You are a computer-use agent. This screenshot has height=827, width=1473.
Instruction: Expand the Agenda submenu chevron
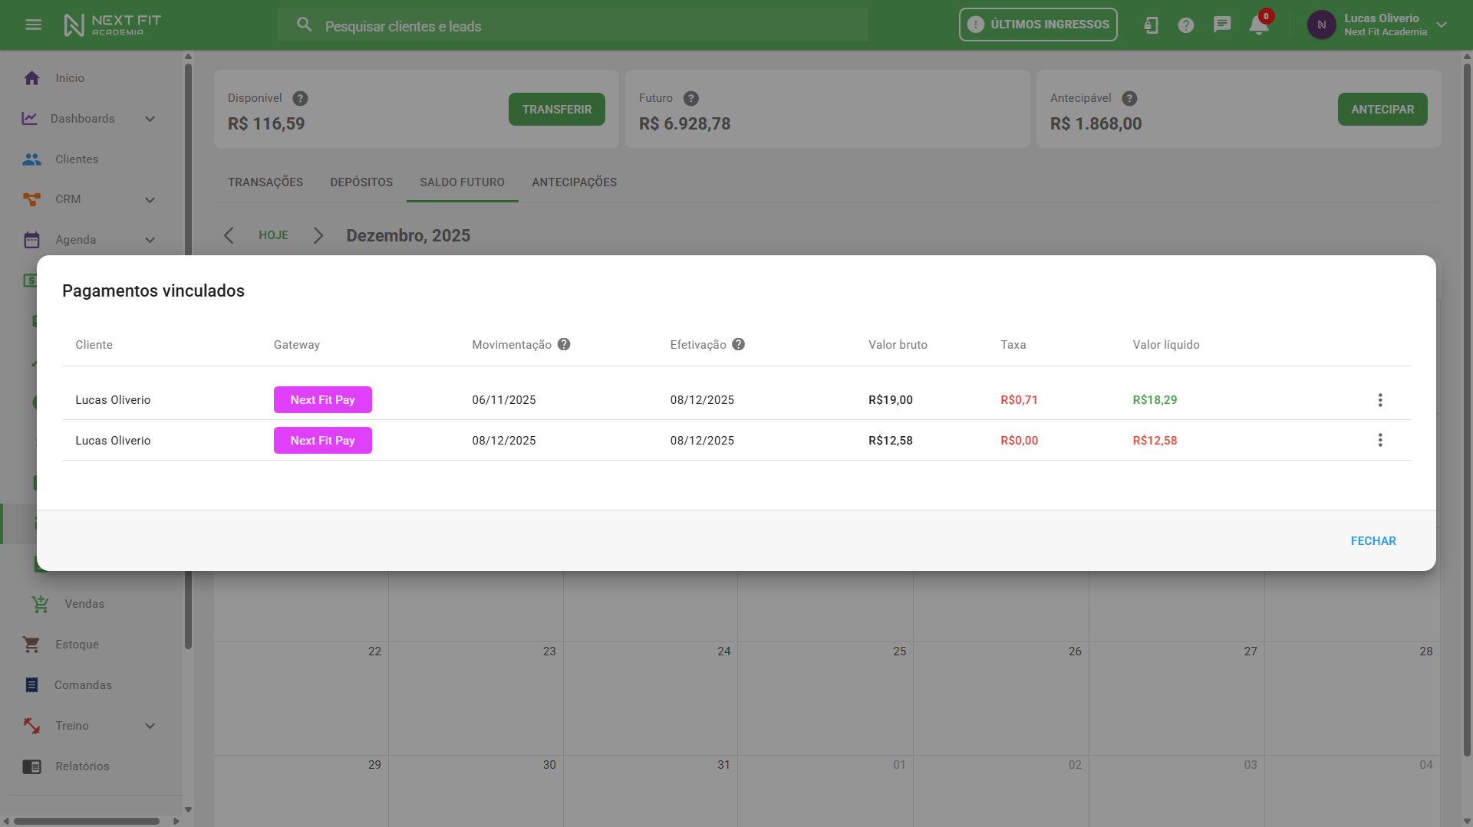click(x=150, y=240)
